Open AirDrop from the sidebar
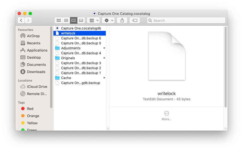 (x=33, y=36)
